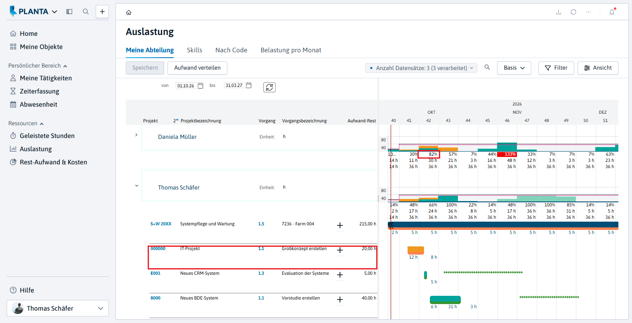The height and width of the screenshot is (323, 632).
Task: Go to the home breadcrumb icon
Action: pyautogui.click(x=129, y=12)
